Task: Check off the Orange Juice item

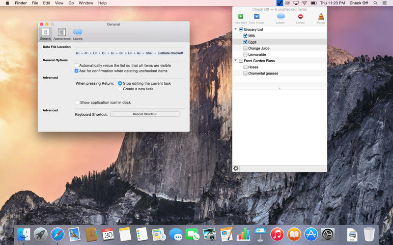Action: click(245, 48)
